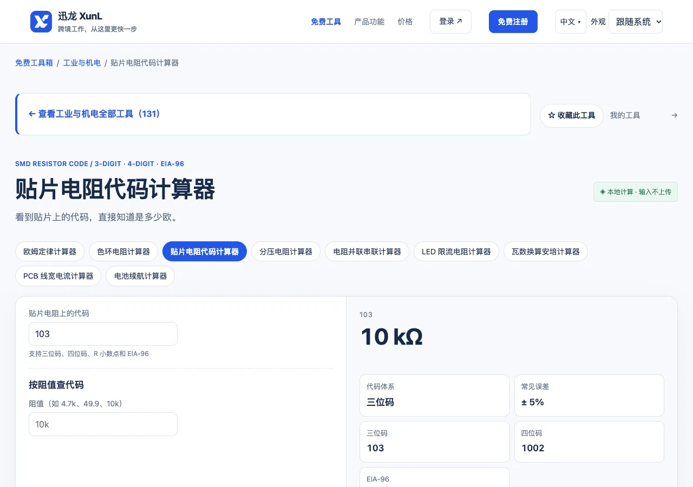Switch to 分压电阻计算器 tab
Image resolution: width=693 pixels, height=487 pixels.
pos(286,252)
